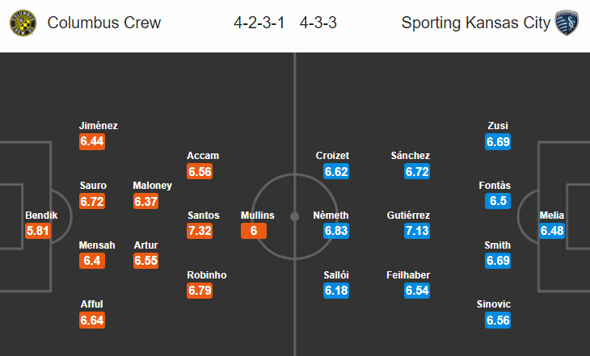Screen dimensions: 590x356
Task: Open the Columbus Crew team name link
Action: 104,23
